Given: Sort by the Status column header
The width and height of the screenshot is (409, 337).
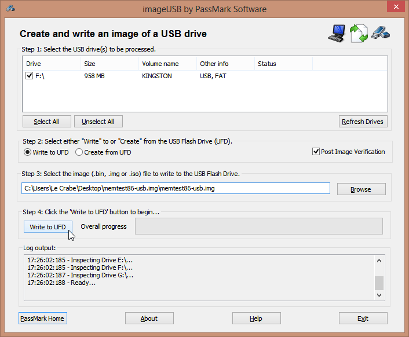Looking at the screenshot, I should coord(283,64).
